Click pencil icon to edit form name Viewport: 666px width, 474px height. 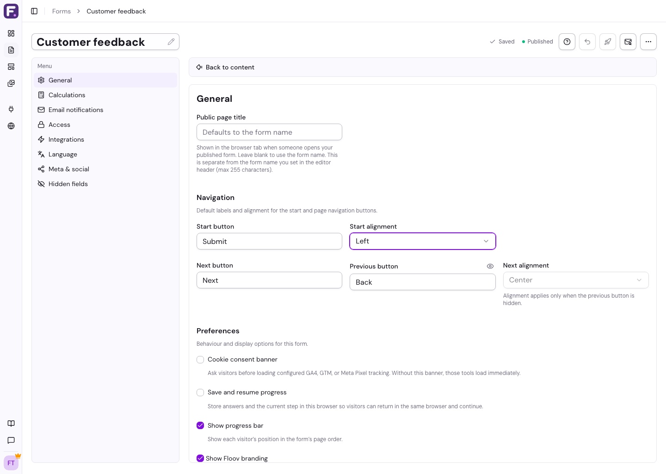(171, 42)
